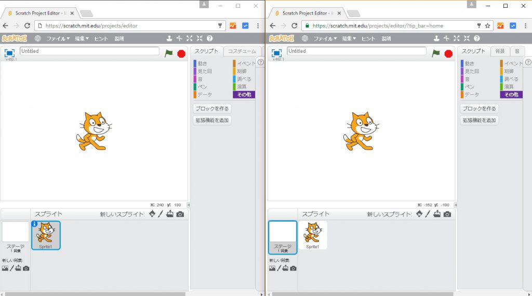Click green flag in right Scratch window
Screen dimensions: 532x296
coord(436,53)
